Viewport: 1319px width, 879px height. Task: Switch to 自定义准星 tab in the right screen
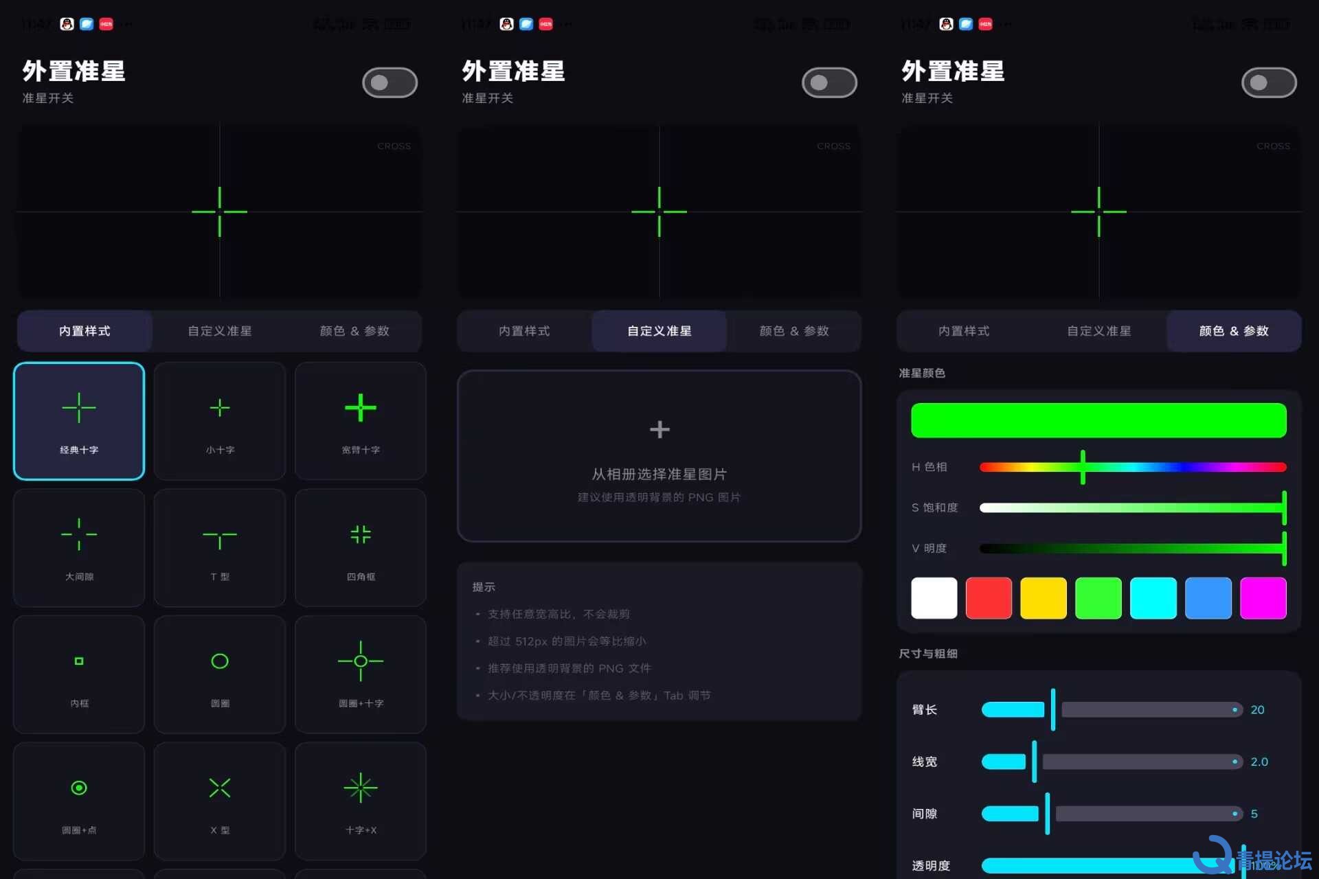[1099, 331]
